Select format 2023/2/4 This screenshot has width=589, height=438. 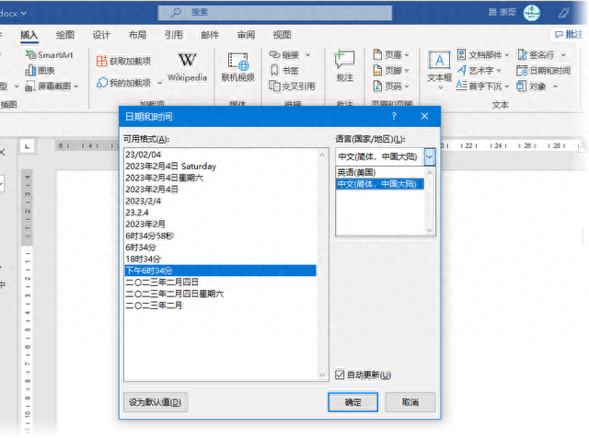point(221,201)
